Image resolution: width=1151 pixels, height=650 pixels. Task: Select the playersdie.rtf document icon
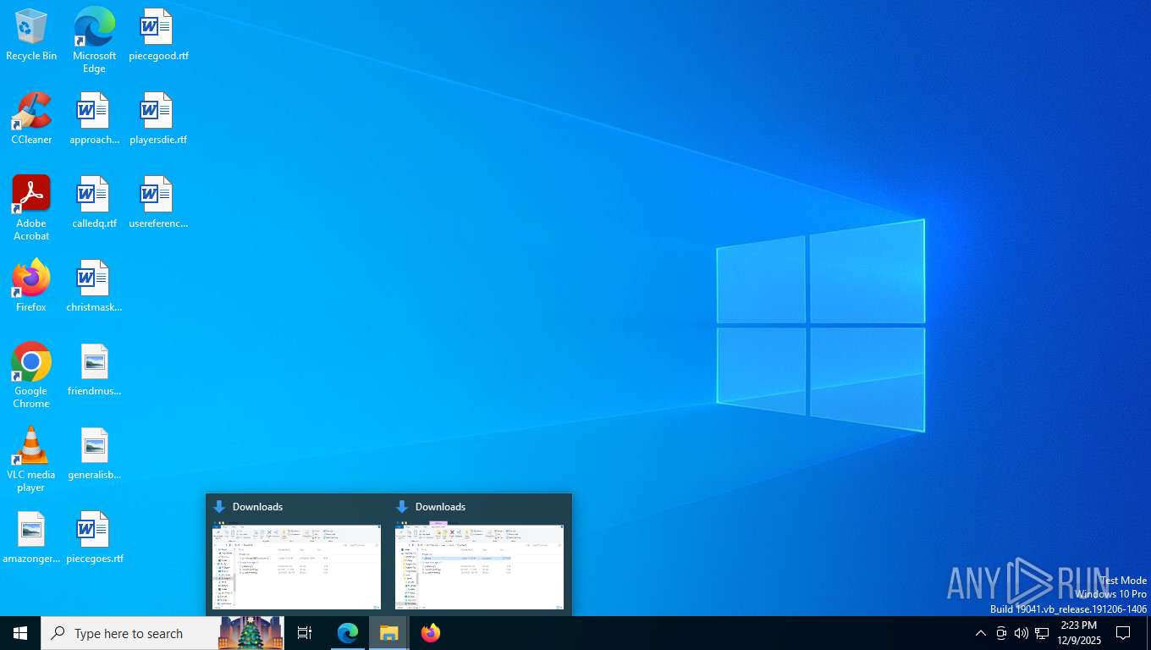[158, 119]
